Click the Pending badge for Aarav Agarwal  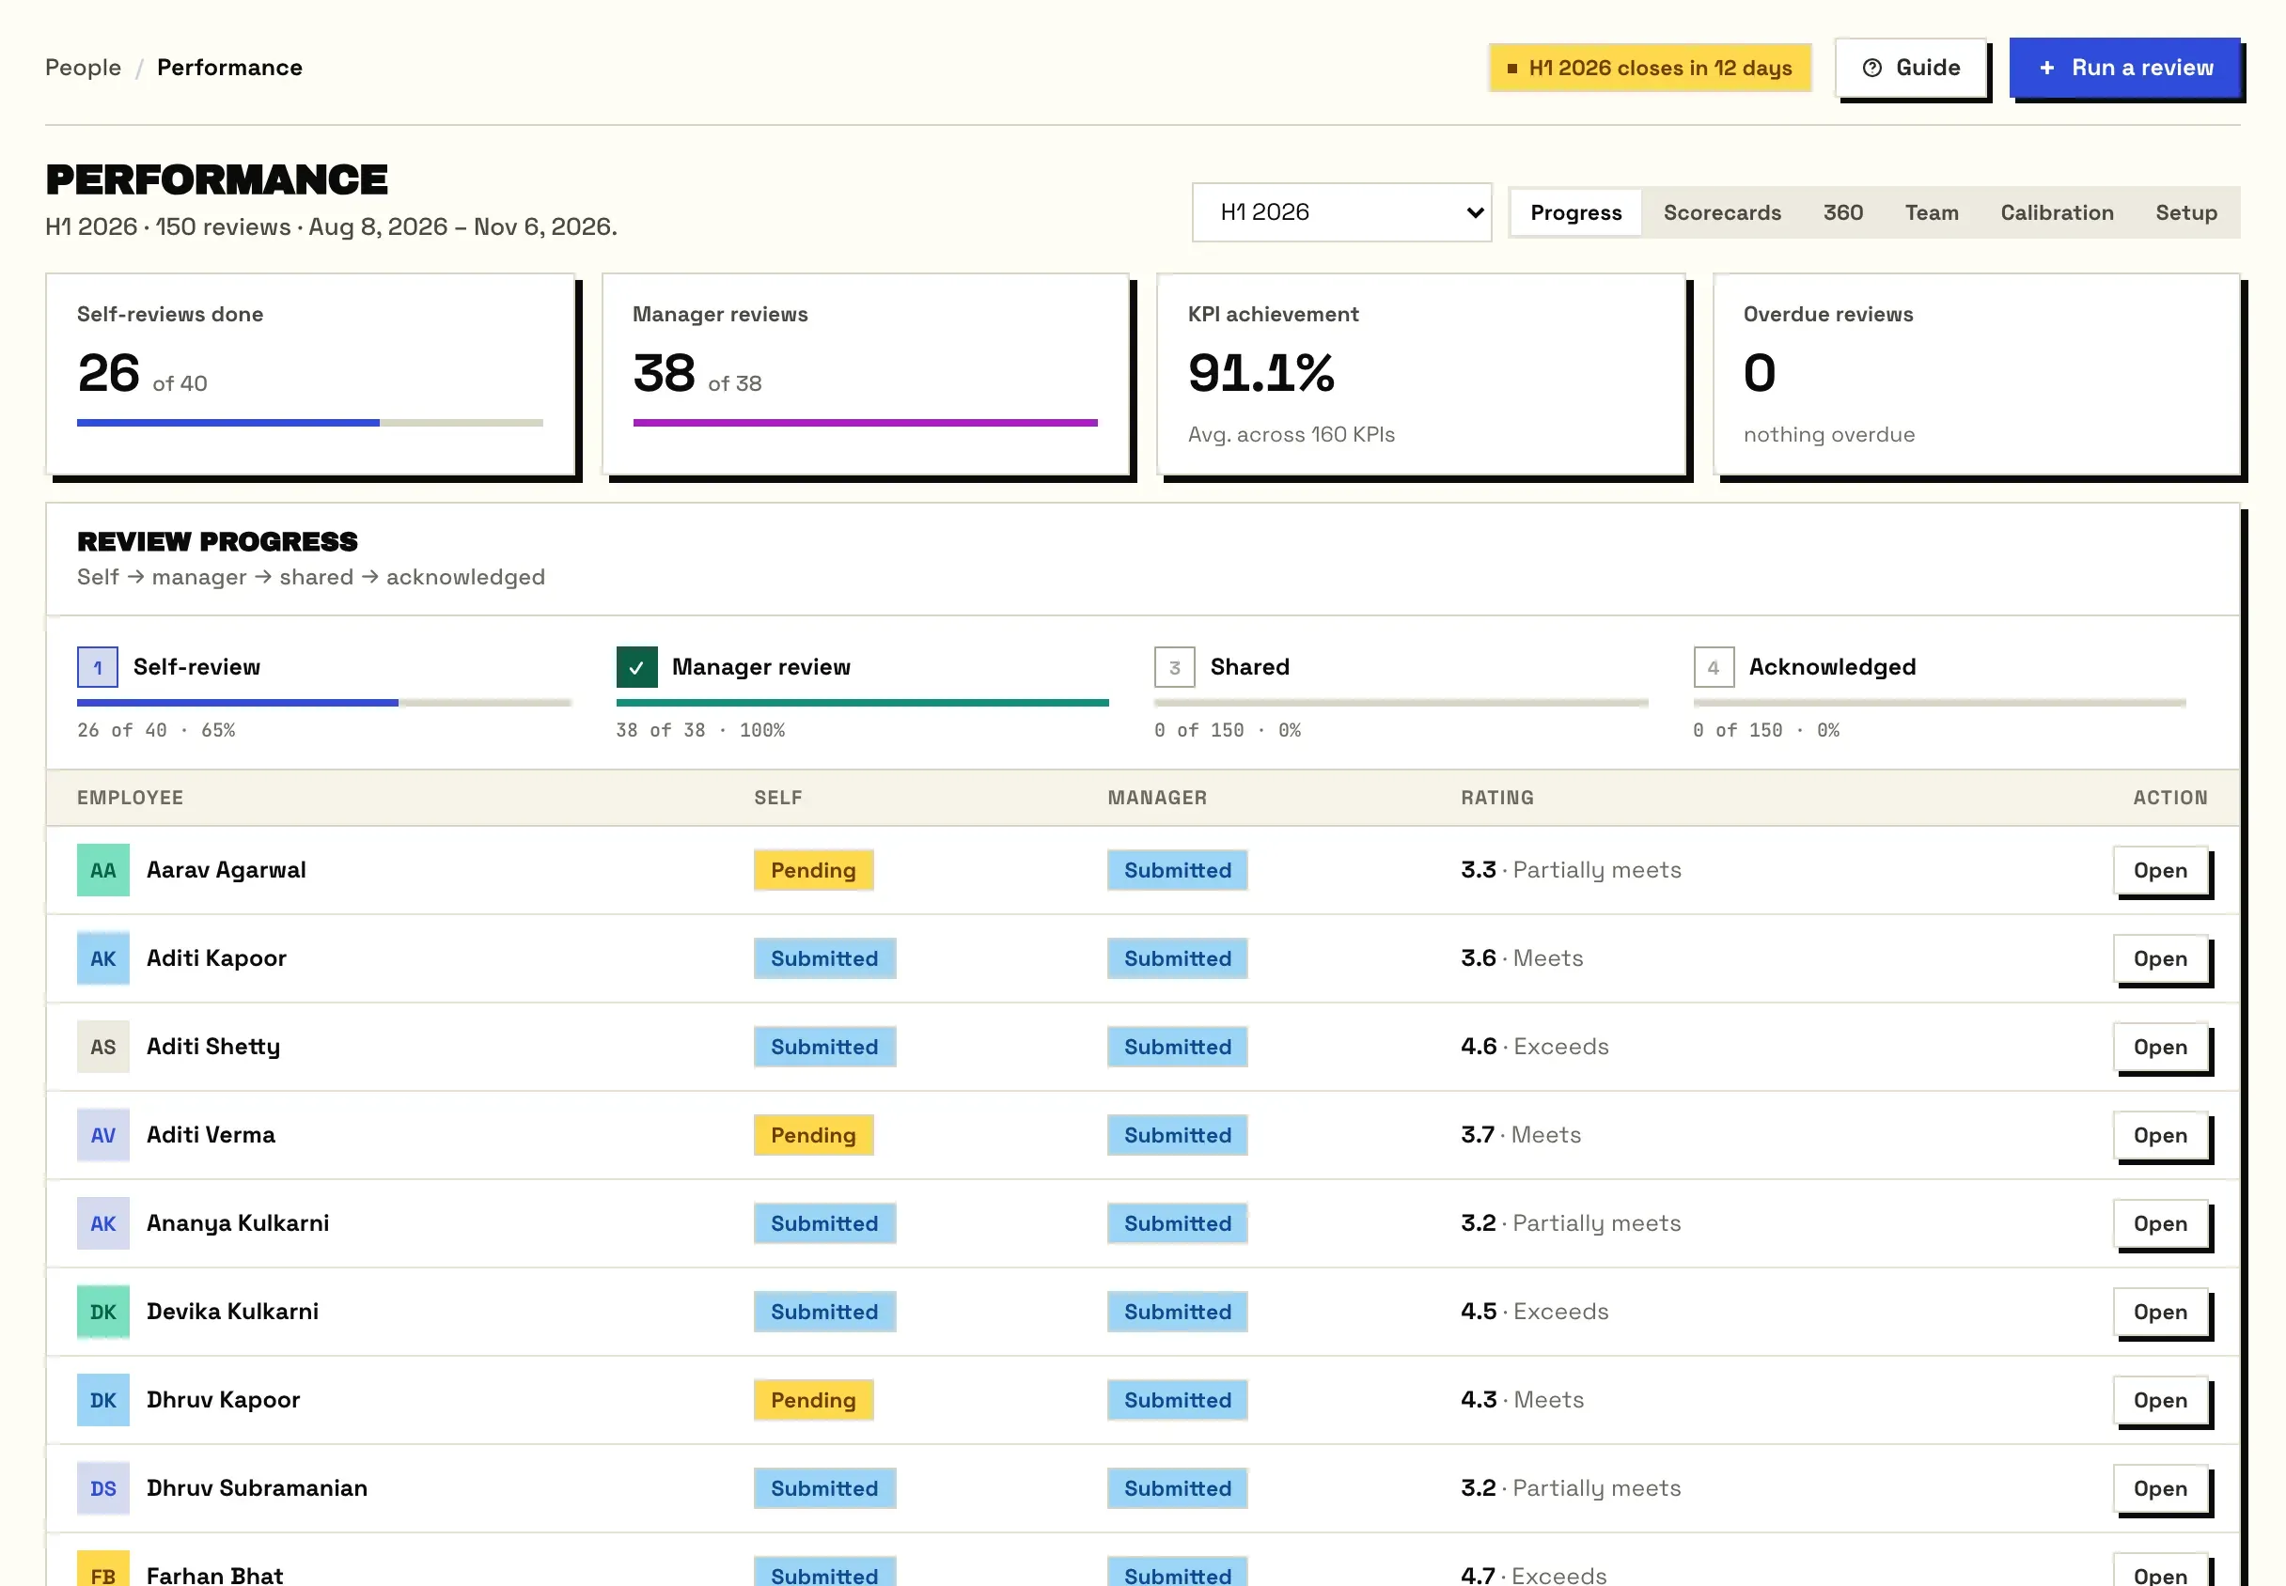click(x=813, y=870)
